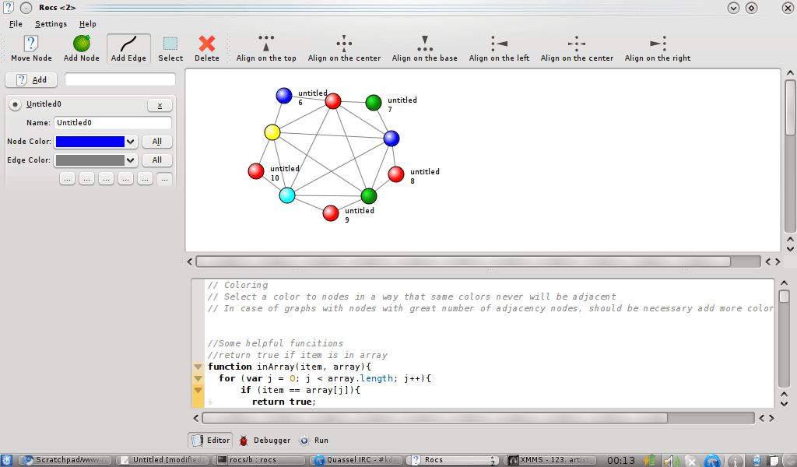Viewport: 797px width, 467px height.
Task: Collapse the inArray function fold marker
Action: 198,367
